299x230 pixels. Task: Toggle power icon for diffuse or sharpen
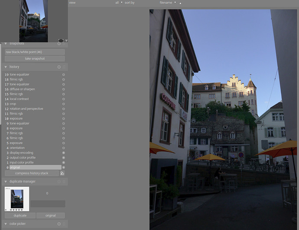(64, 89)
